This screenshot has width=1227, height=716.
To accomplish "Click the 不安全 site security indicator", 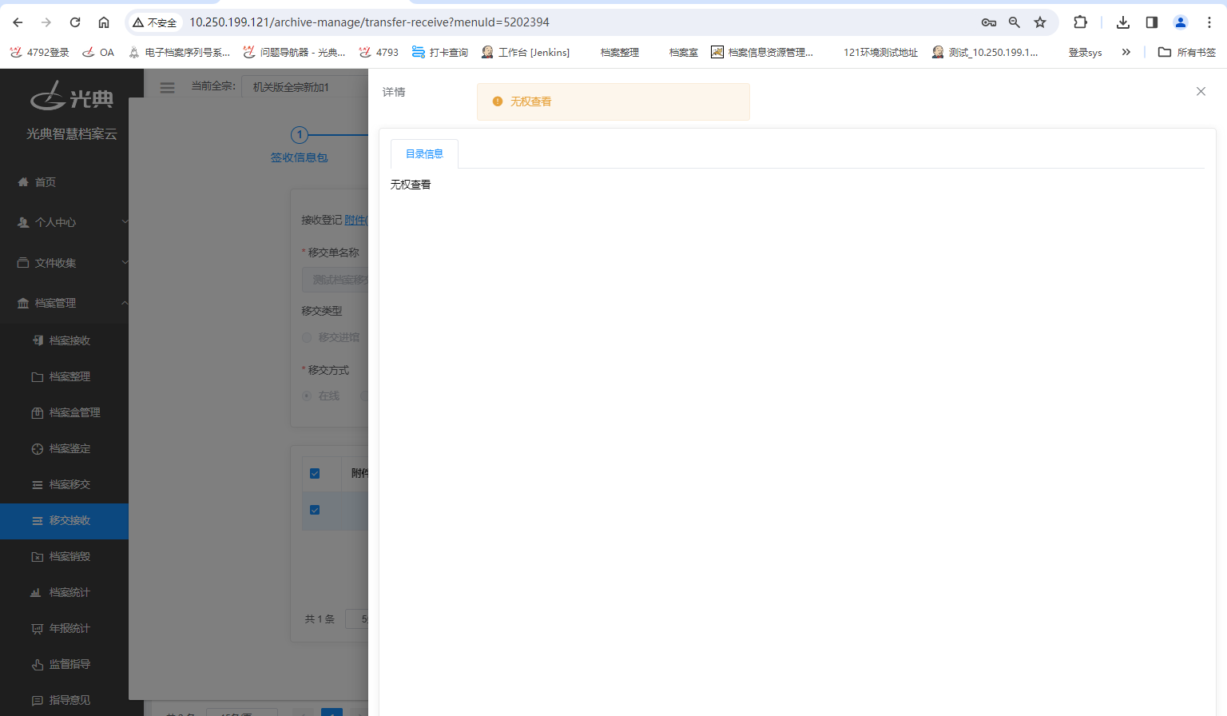I will (155, 22).
